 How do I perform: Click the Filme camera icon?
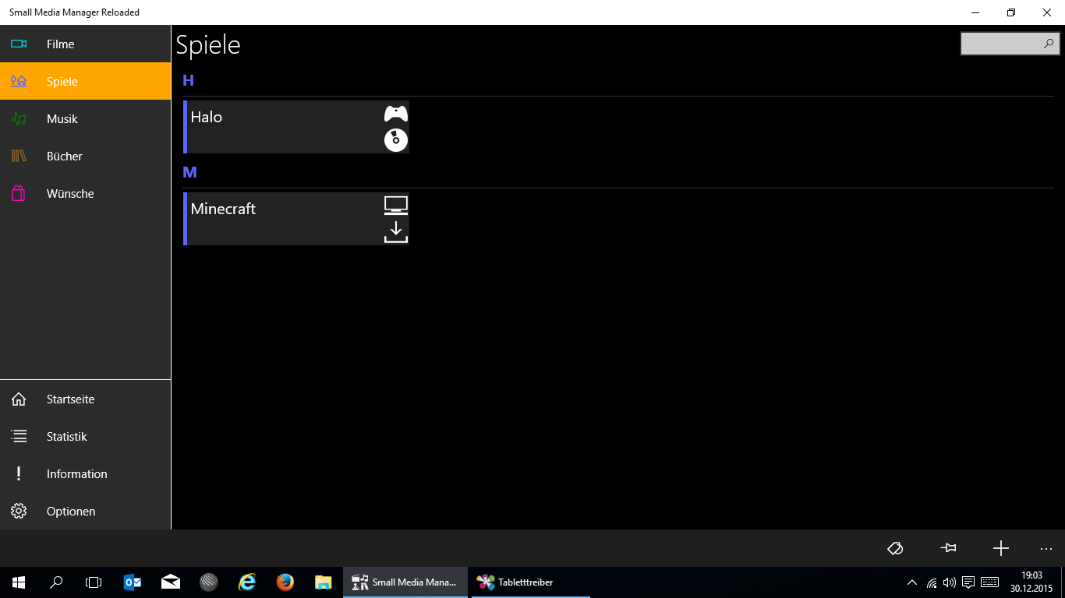[x=19, y=44]
